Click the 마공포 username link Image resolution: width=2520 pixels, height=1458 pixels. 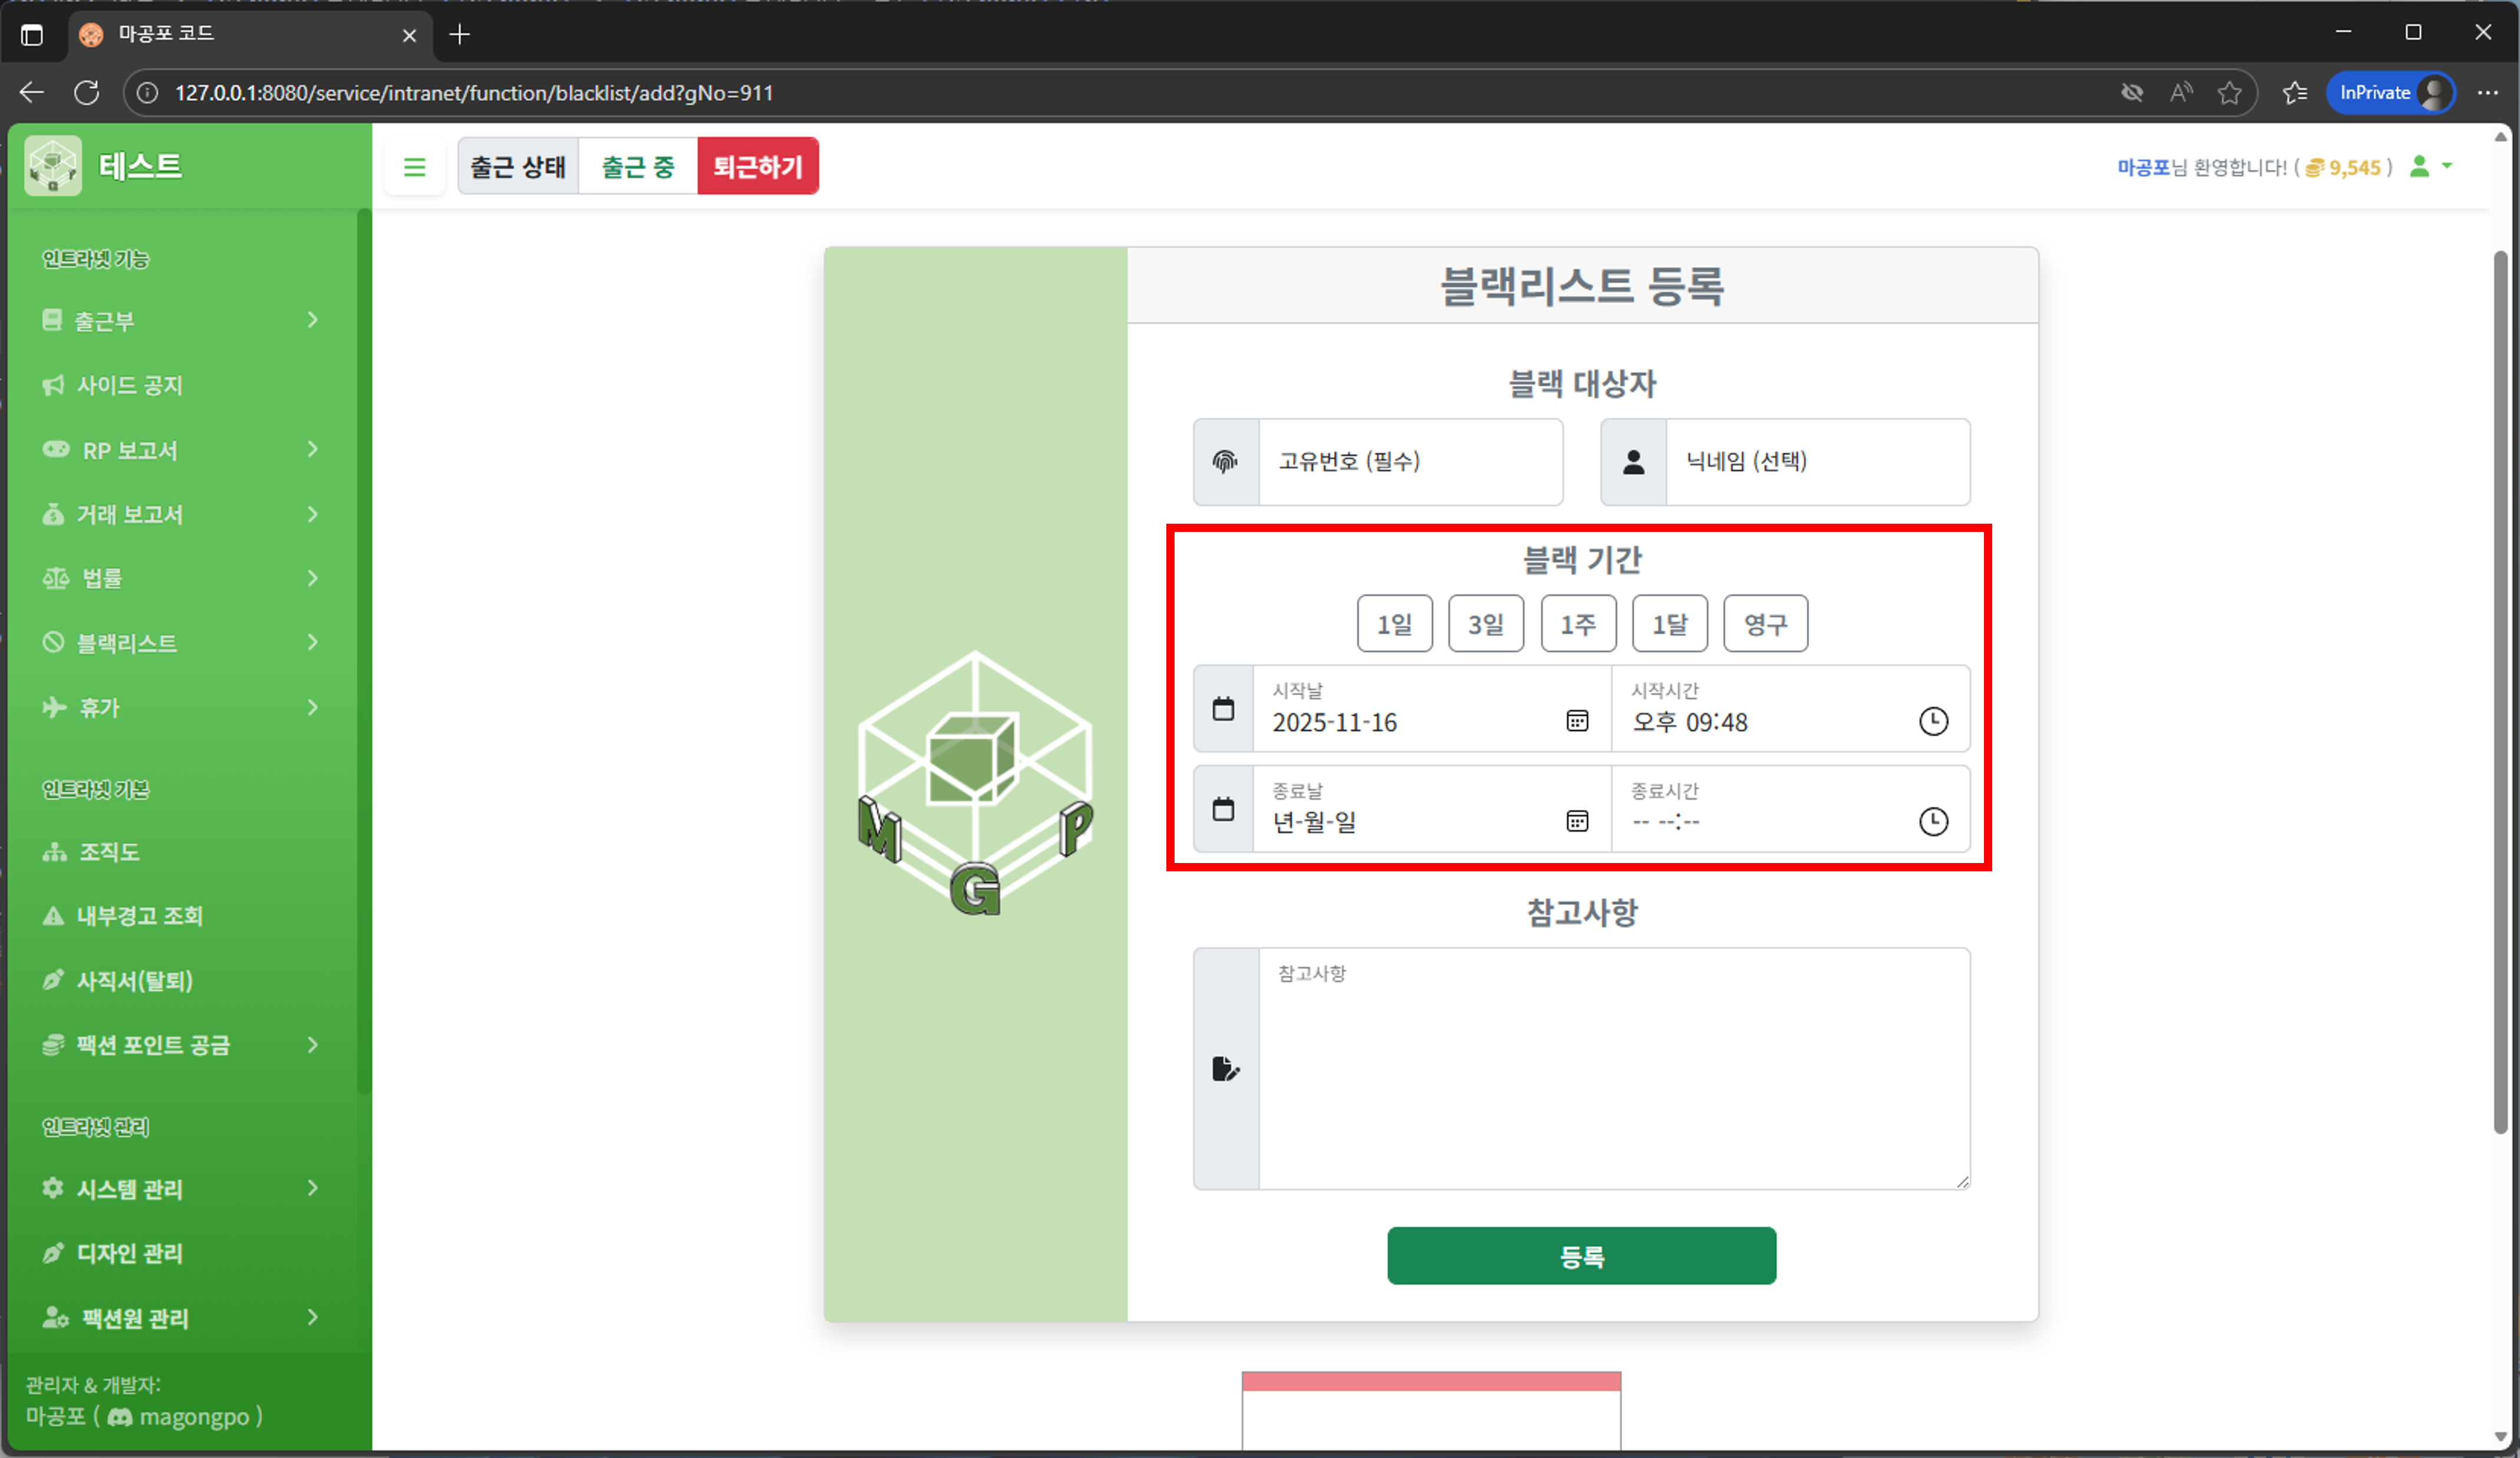[x=2143, y=168]
